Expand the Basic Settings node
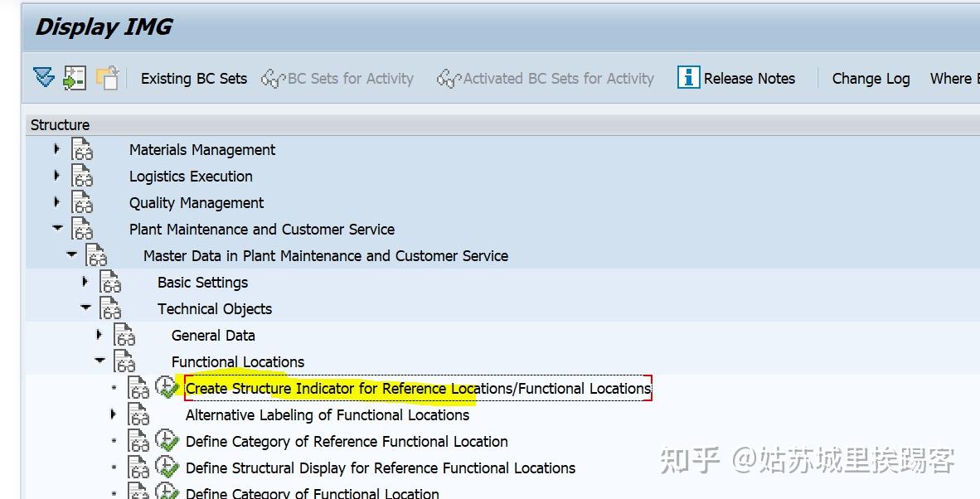The image size is (980, 499). pos(85,281)
